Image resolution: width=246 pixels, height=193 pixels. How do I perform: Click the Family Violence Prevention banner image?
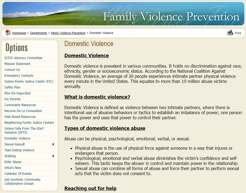(x=123, y=14)
